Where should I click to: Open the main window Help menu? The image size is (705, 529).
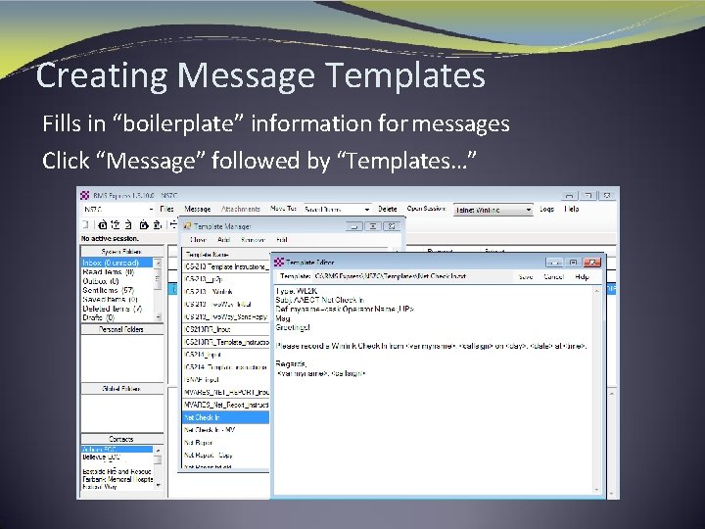point(572,209)
